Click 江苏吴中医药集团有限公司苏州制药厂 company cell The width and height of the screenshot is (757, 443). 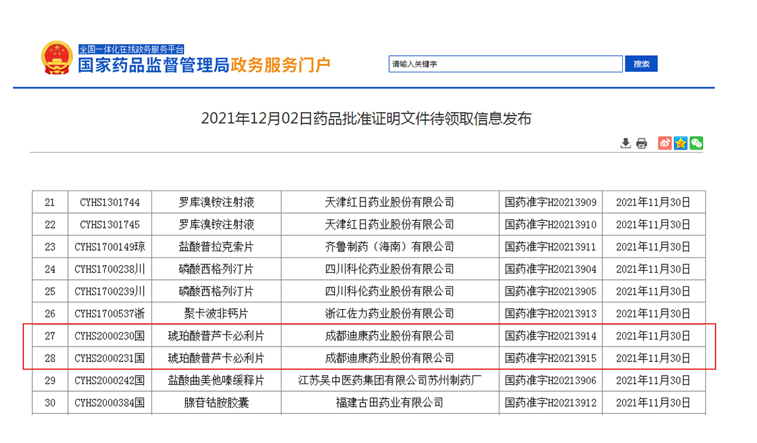click(x=389, y=380)
